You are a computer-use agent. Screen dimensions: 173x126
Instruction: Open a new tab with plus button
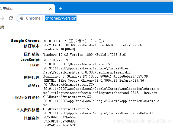(x=61, y=9)
